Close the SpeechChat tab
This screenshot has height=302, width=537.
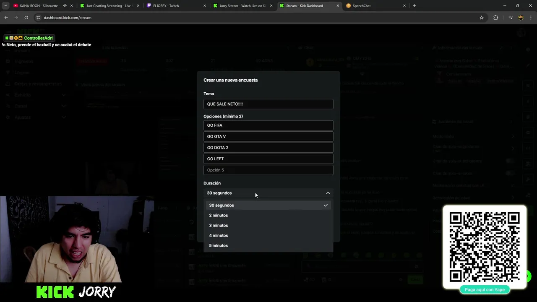[404, 6]
